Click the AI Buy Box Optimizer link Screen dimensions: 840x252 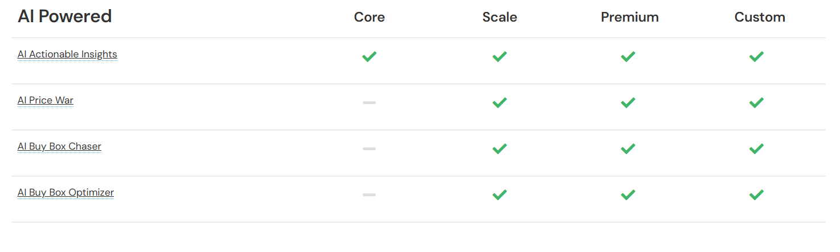65,193
